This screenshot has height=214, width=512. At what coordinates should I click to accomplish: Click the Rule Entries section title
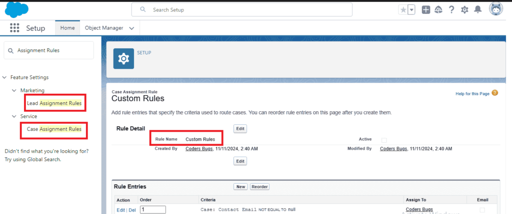130,187
